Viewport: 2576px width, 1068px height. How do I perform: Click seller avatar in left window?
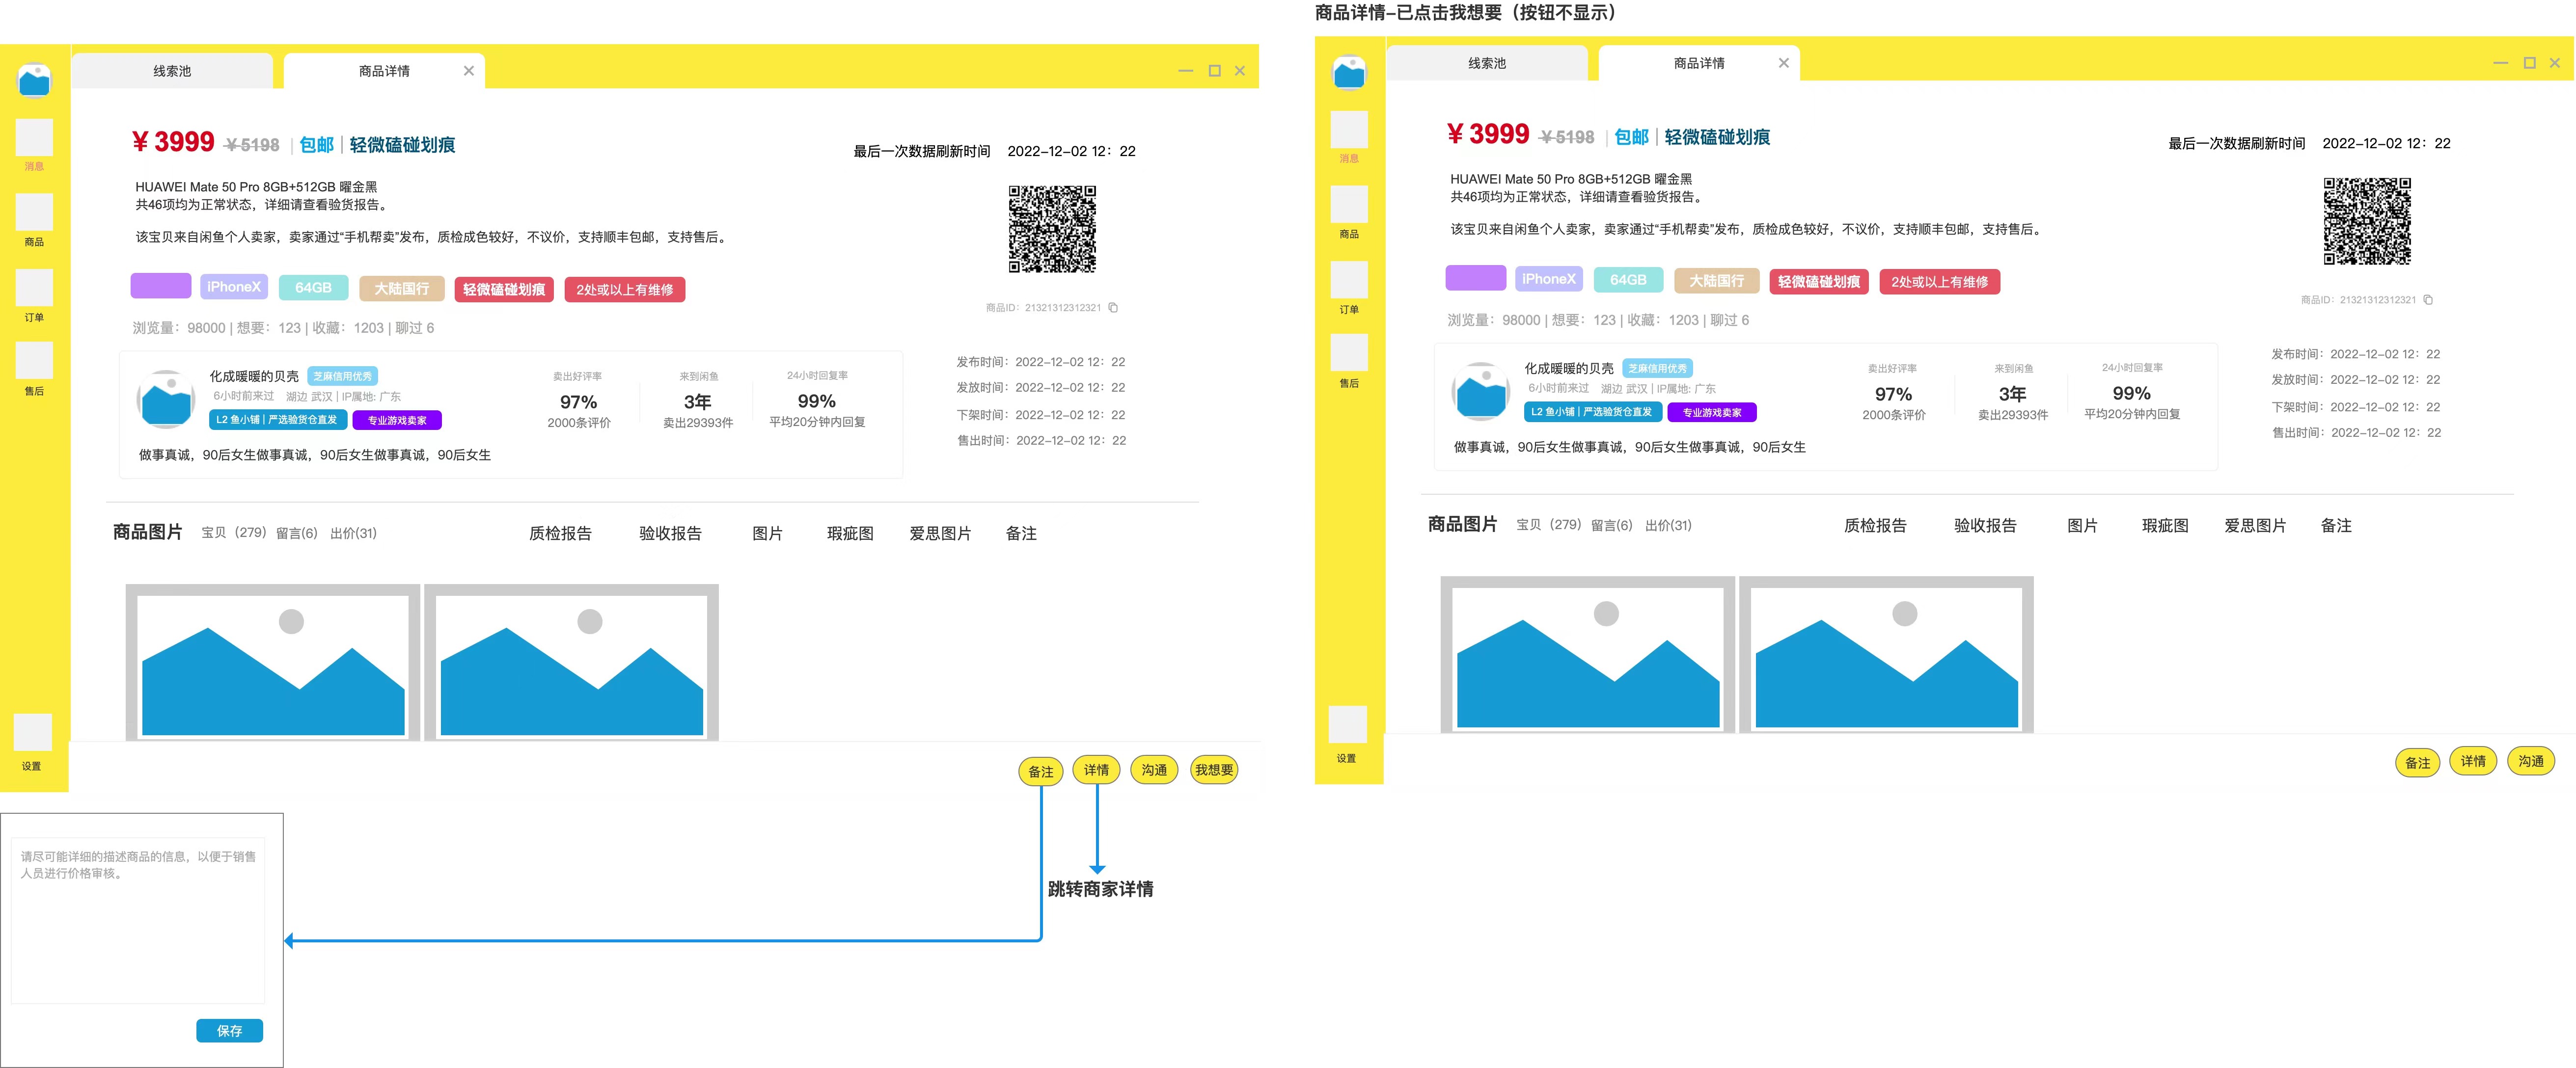coord(166,399)
